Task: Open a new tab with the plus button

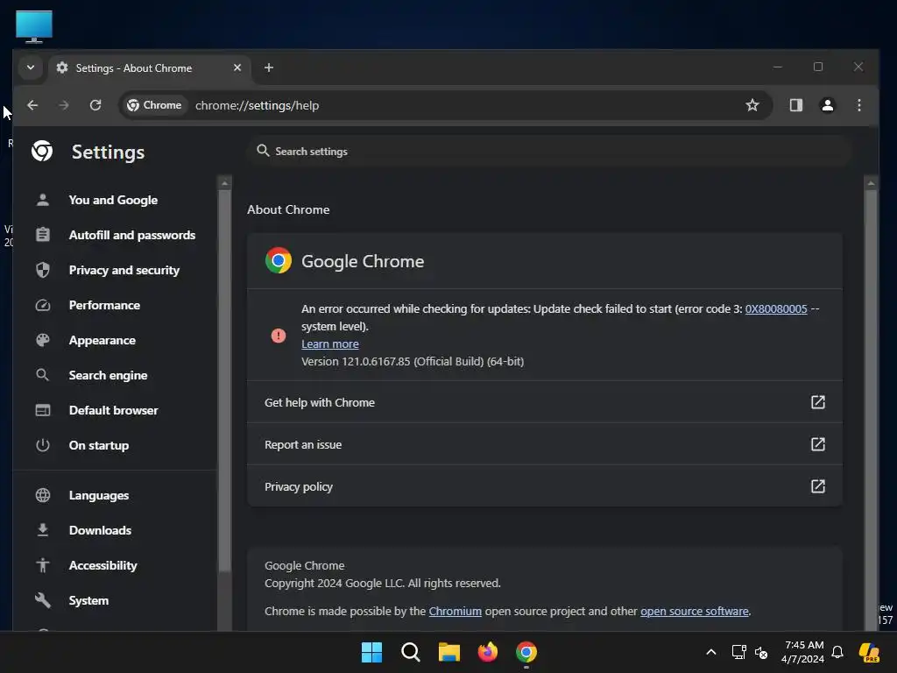Action: pyautogui.click(x=268, y=67)
